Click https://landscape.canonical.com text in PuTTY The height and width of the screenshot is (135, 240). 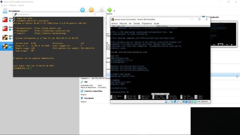click(x=52, y=31)
